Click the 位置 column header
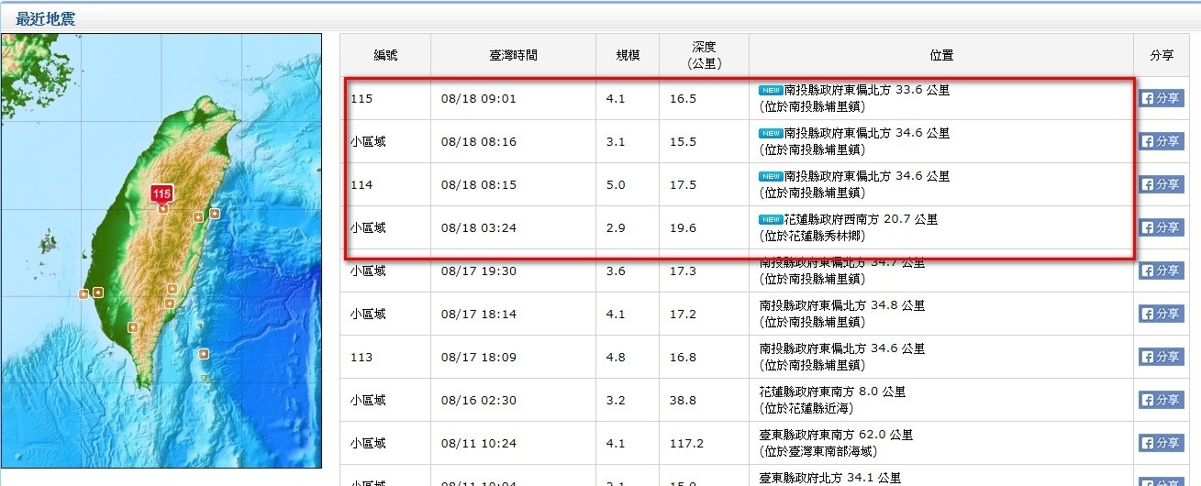This screenshot has width=1201, height=486. pyautogui.click(x=941, y=55)
